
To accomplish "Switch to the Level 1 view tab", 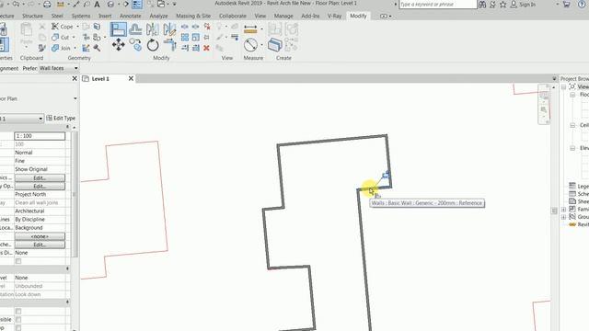I will click(x=100, y=79).
